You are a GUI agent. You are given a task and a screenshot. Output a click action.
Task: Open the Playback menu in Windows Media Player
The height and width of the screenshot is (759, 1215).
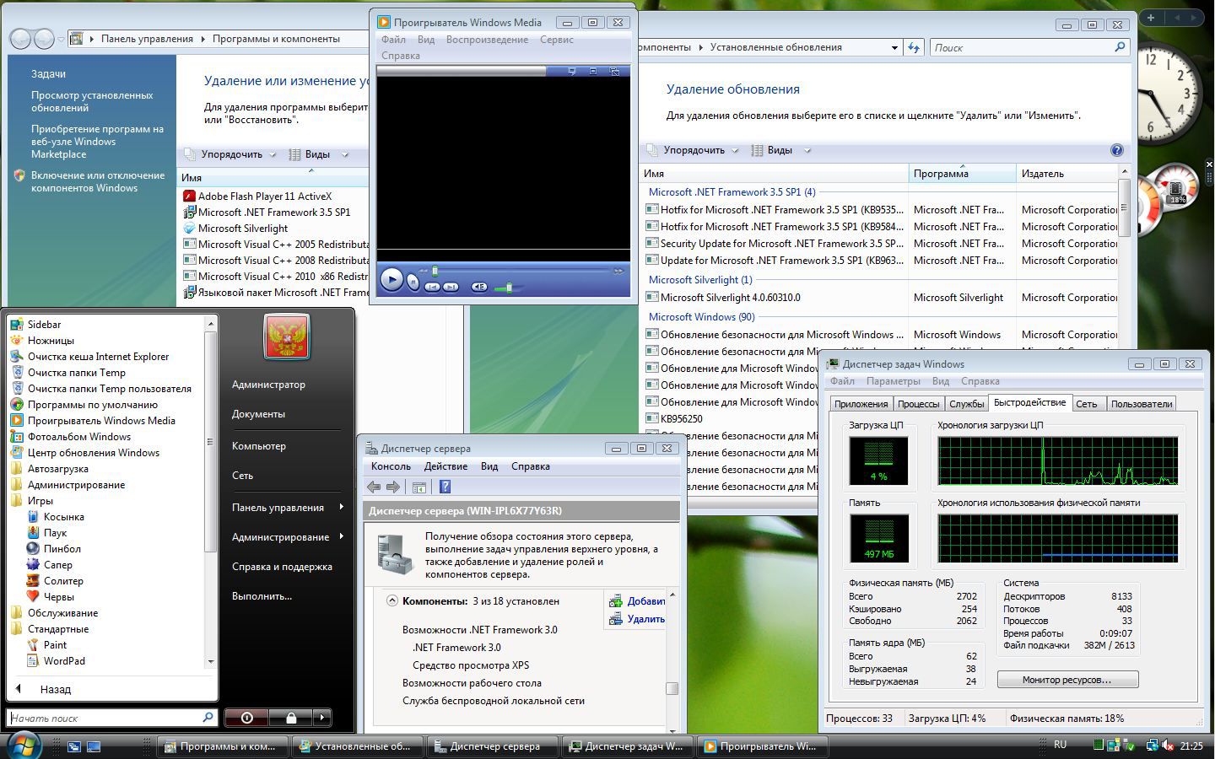point(487,40)
